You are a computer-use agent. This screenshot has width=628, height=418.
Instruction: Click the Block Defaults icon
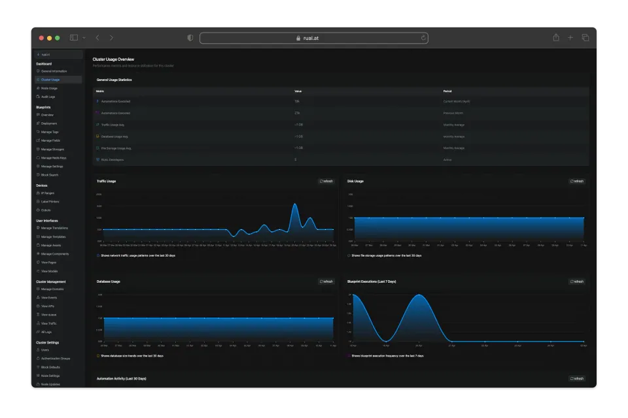tap(38, 367)
